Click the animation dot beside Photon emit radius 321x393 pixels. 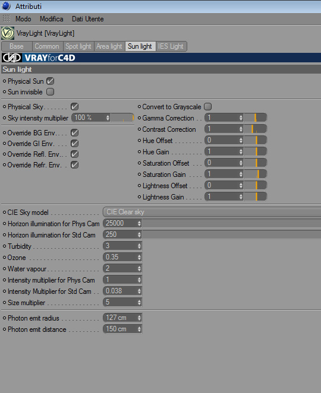coord(4,318)
